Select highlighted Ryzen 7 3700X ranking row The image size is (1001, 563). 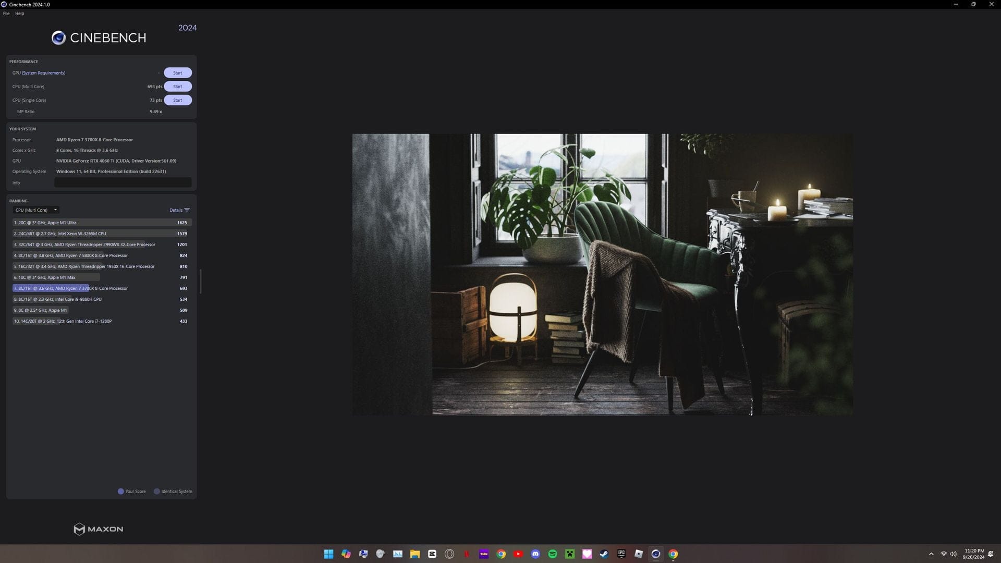pos(102,288)
